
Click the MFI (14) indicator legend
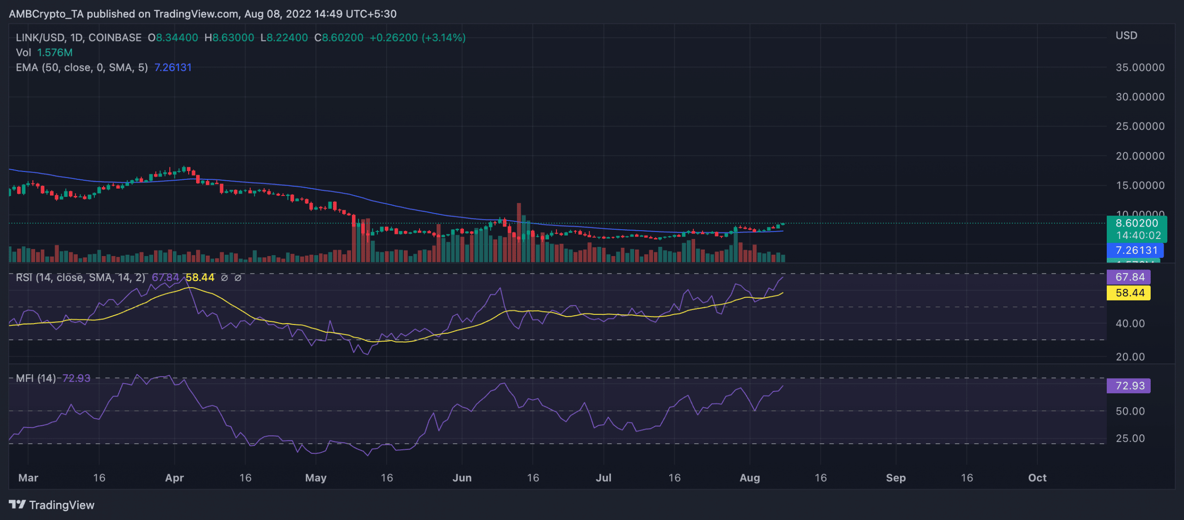pos(36,378)
